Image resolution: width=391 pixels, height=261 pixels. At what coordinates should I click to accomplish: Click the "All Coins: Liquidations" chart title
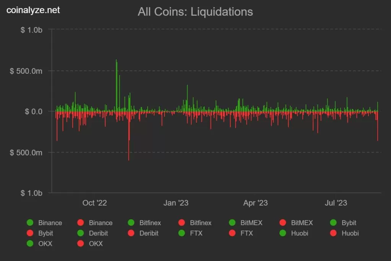tap(195, 11)
